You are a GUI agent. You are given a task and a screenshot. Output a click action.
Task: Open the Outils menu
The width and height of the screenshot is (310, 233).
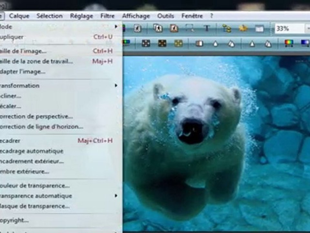(165, 16)
